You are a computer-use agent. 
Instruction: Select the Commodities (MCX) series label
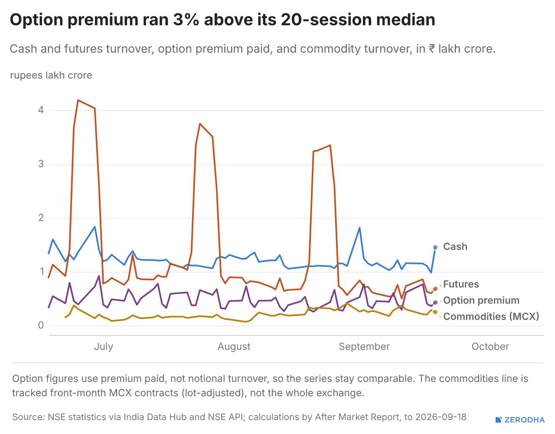491,316
